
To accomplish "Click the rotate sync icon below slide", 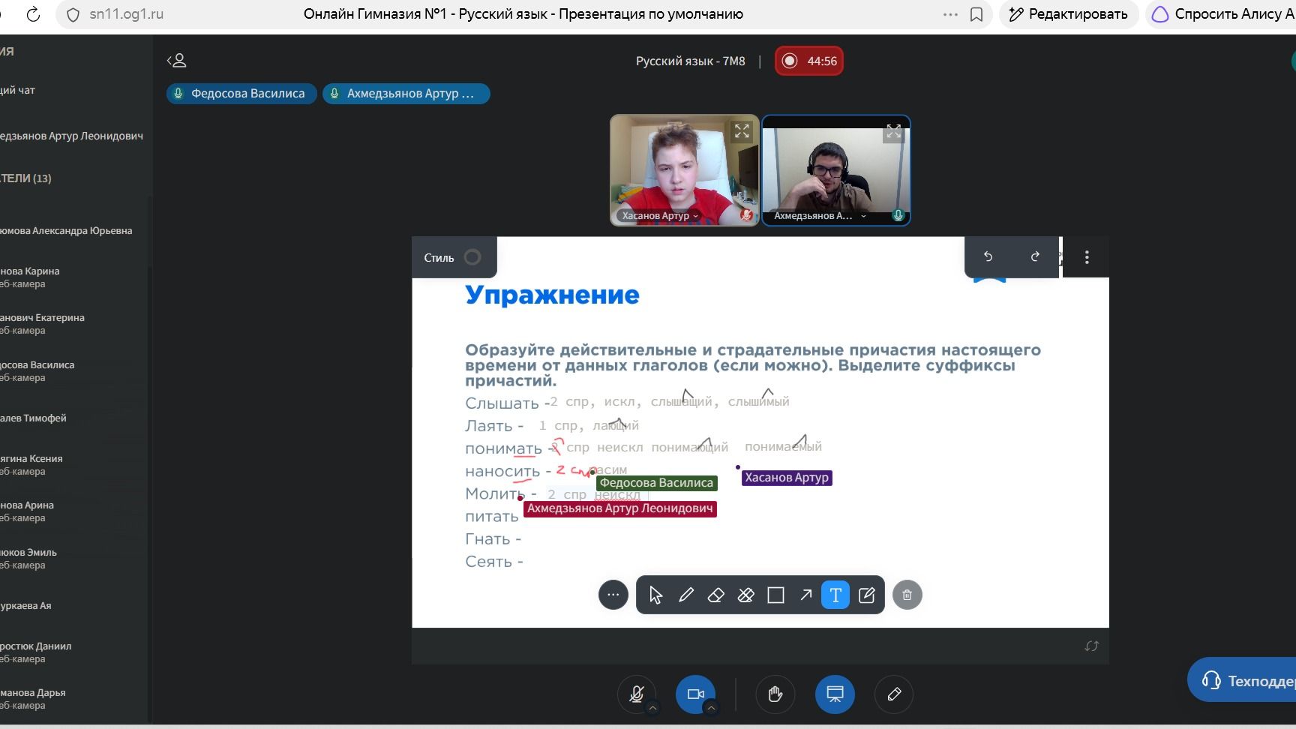I will (x=1091, y=646).
